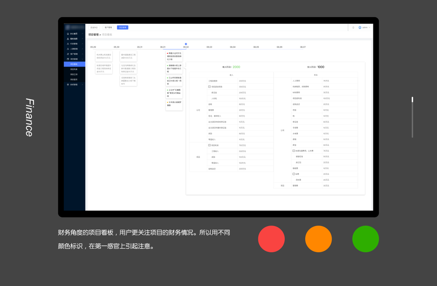
Task: Click the 90万元 value in the income table
Action: [x=242, y=116]
